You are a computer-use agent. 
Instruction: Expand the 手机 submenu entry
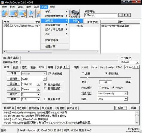pyautogui.click(x=55, y=12)
